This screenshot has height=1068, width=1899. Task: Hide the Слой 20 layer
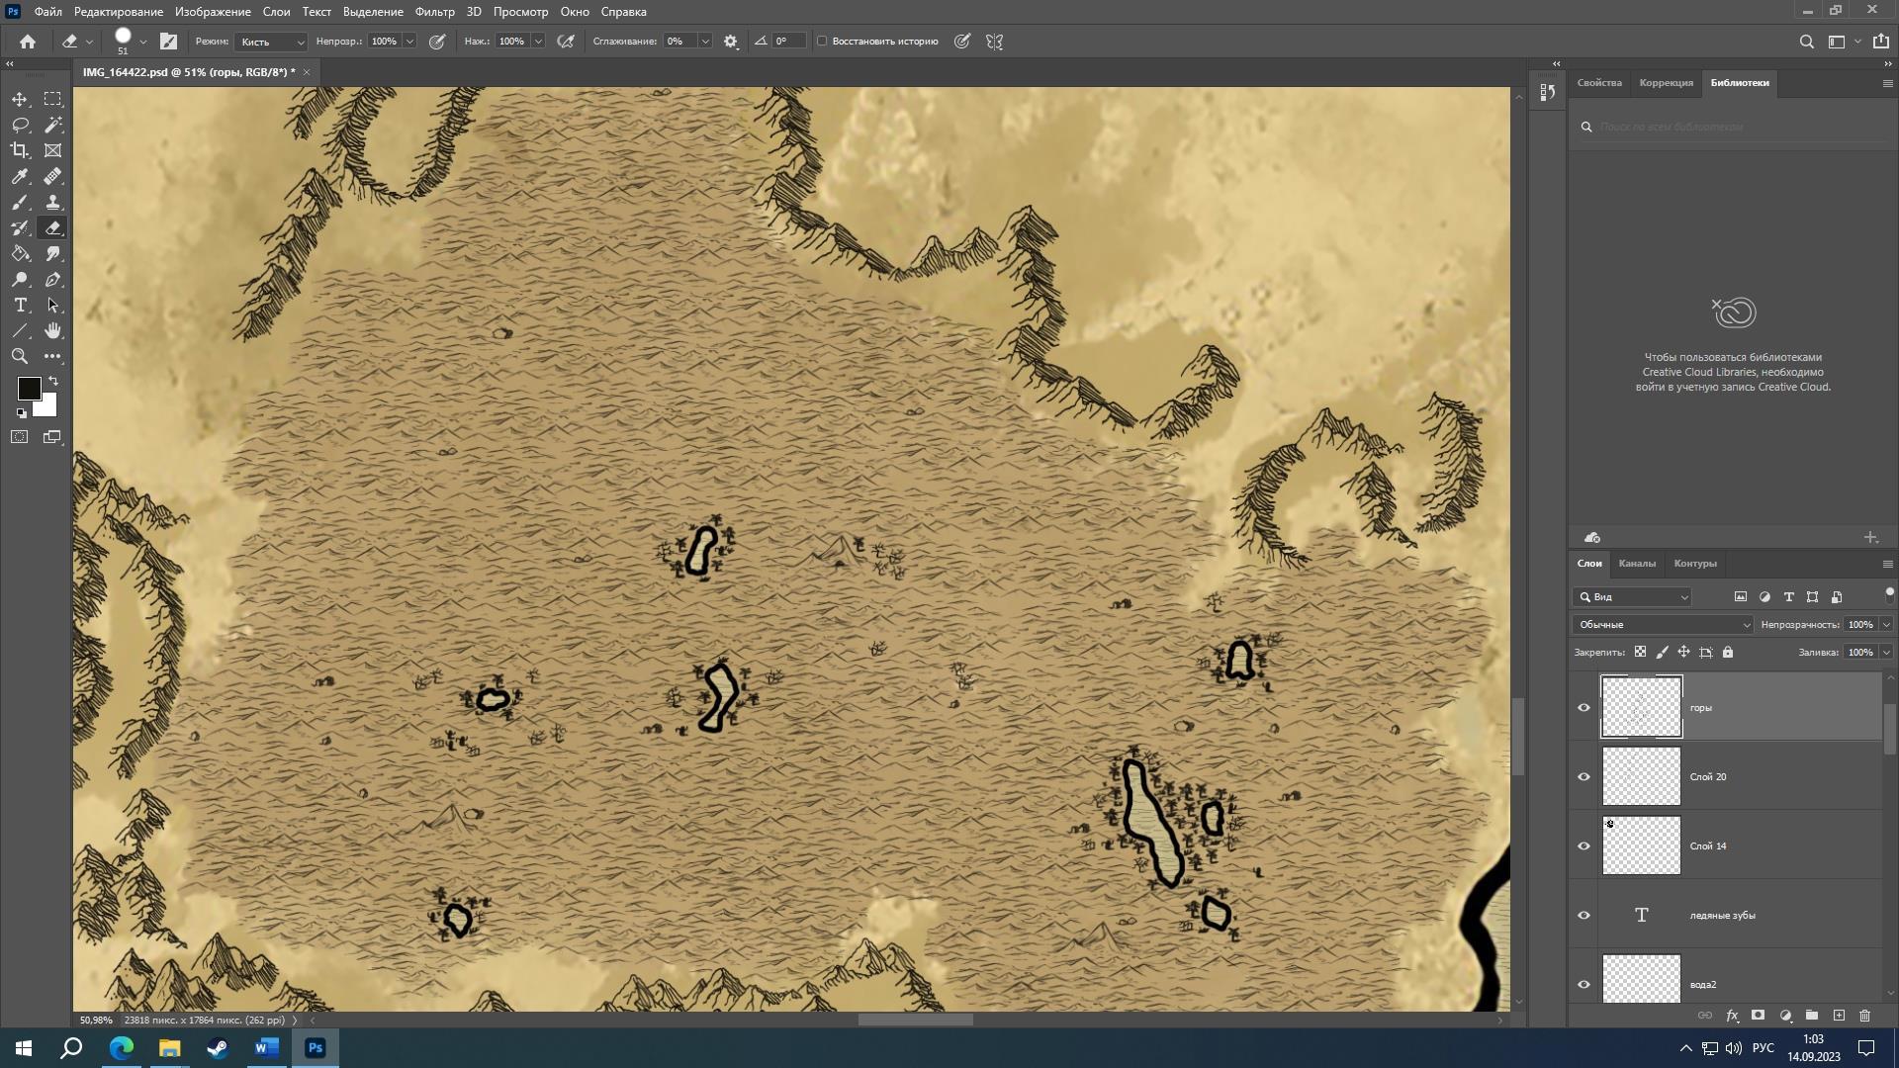(1583, 776)
